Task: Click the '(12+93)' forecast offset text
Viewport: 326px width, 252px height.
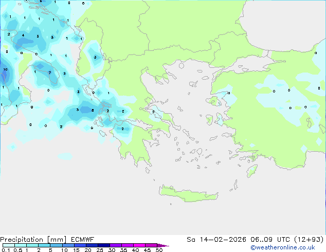Action: (x=309, y=240)
